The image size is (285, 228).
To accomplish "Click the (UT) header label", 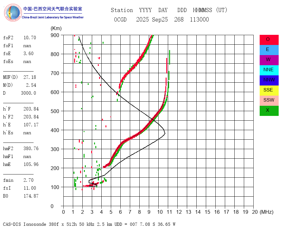I will 222,10.
